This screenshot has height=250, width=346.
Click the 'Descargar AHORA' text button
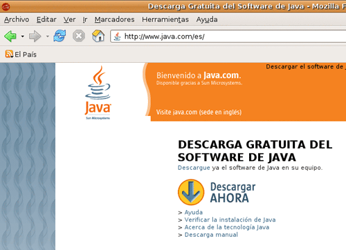(x=233, y=193)
